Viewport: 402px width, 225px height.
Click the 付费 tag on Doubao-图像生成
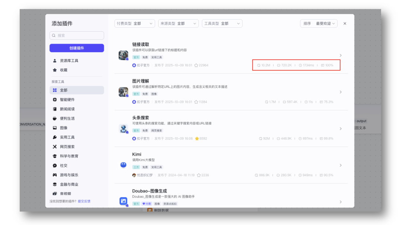pos(147,204)
